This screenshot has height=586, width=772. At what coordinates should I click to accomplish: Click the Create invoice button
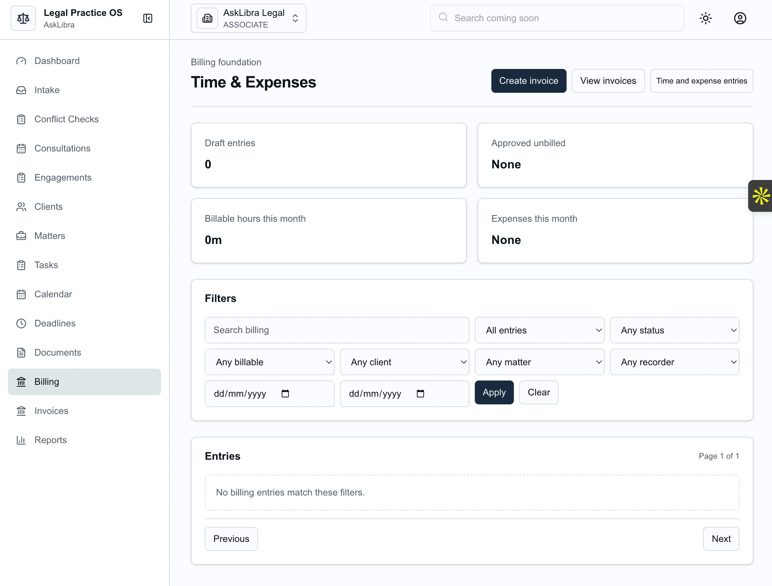[x=528, y=81]
